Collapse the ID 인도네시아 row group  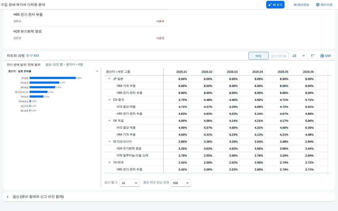point(110,142)
